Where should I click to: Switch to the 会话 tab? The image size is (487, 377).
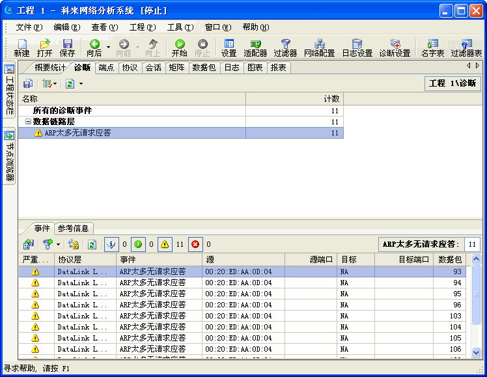[154, 67]
